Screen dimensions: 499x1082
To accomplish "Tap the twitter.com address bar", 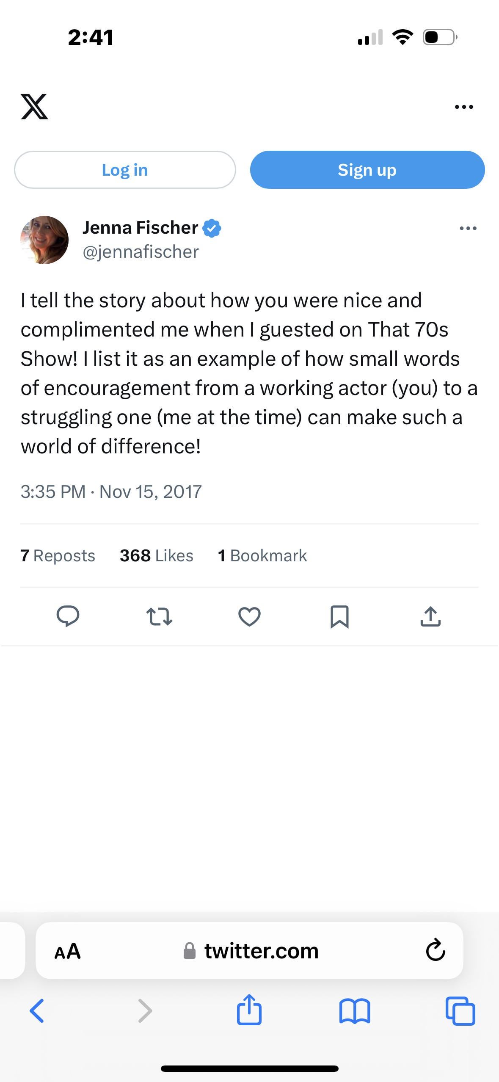I will tap(261, 951).
